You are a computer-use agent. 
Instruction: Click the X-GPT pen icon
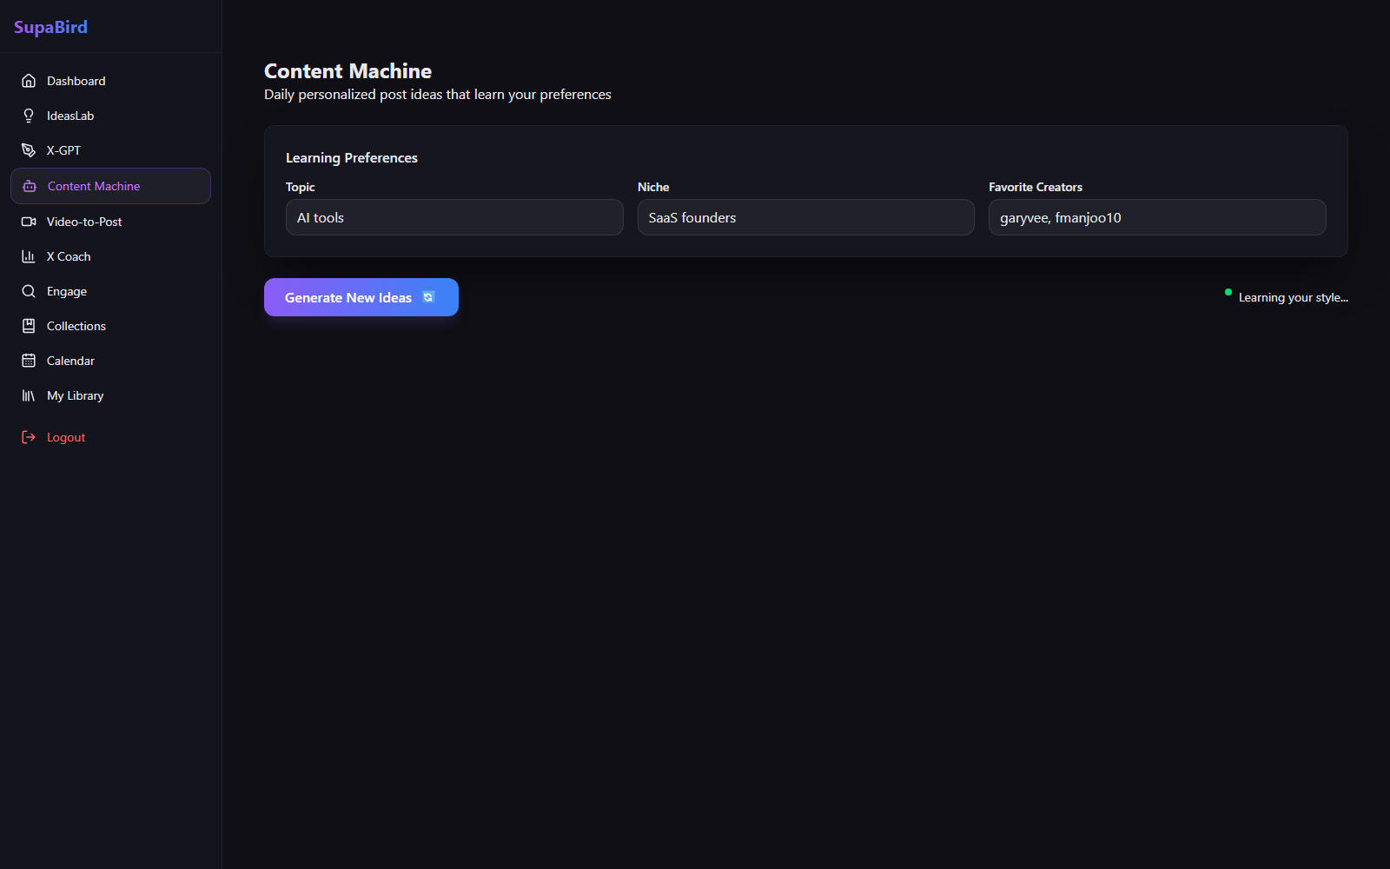point(29,150)
